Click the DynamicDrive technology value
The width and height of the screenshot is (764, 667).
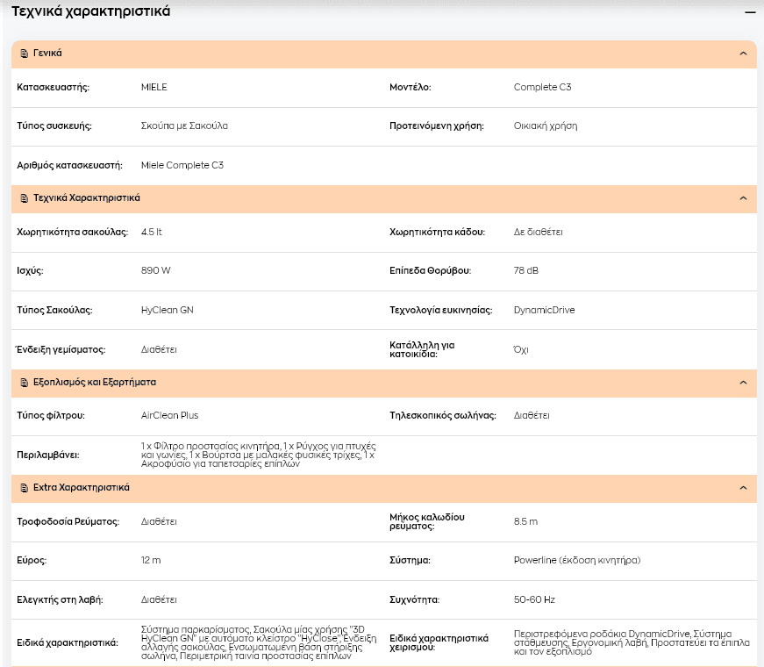544,310
